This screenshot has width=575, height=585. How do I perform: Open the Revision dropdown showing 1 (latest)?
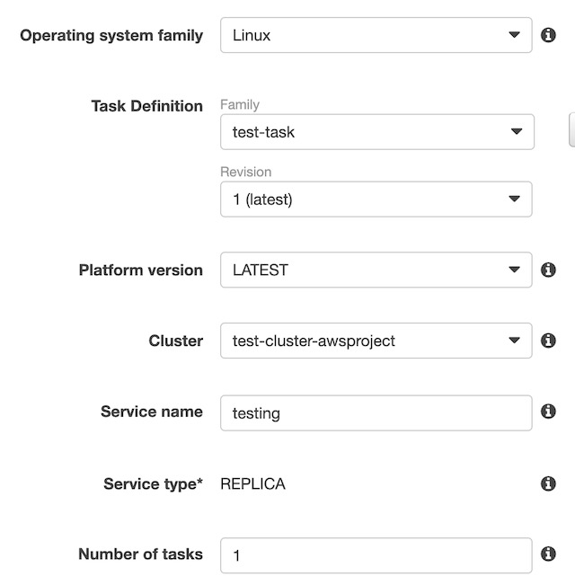tap(376, 199)
